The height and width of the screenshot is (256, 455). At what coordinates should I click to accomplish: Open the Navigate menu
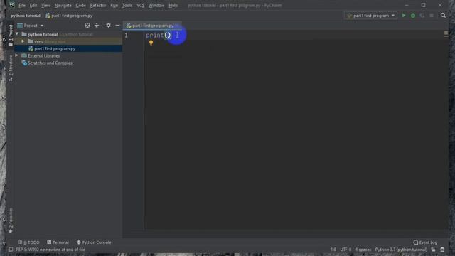coord(63,5)
